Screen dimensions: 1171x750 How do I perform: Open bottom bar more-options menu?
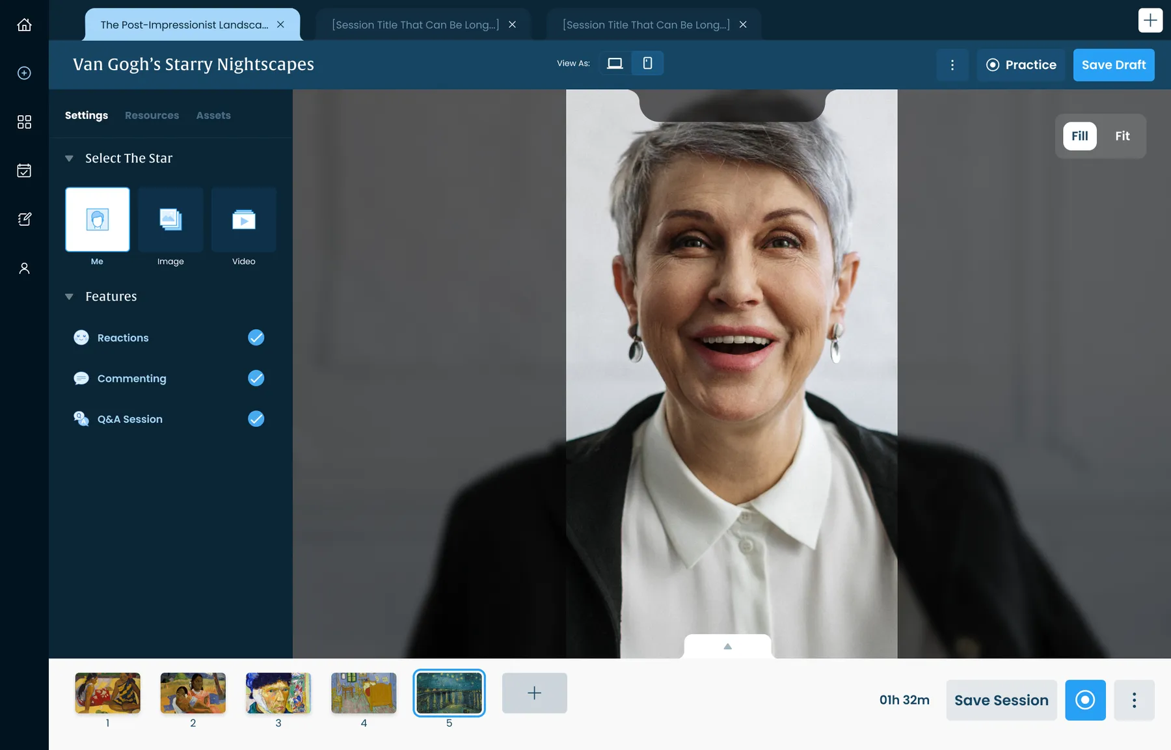tap(1134, 700)
